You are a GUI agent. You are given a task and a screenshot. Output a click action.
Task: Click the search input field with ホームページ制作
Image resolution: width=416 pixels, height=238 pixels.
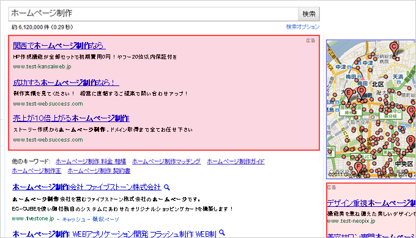tap(154, 14)
